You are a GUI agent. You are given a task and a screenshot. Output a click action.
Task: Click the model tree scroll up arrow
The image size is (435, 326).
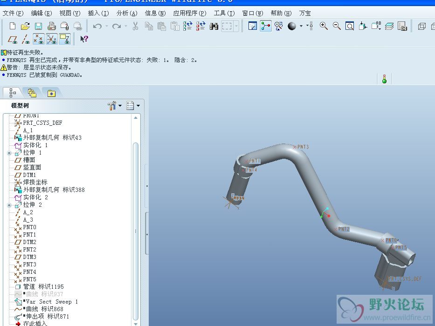136,118
